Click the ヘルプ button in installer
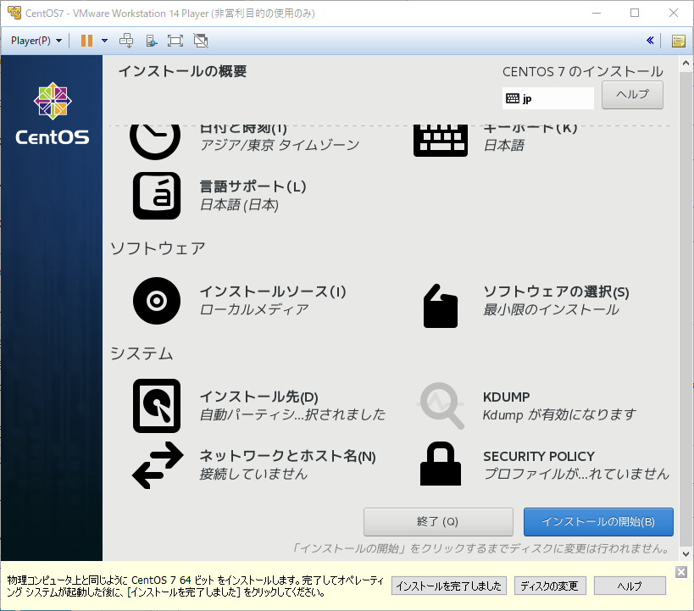Viewport: 694px width, 611px height. pyautogui.click(x=632, y=94)
